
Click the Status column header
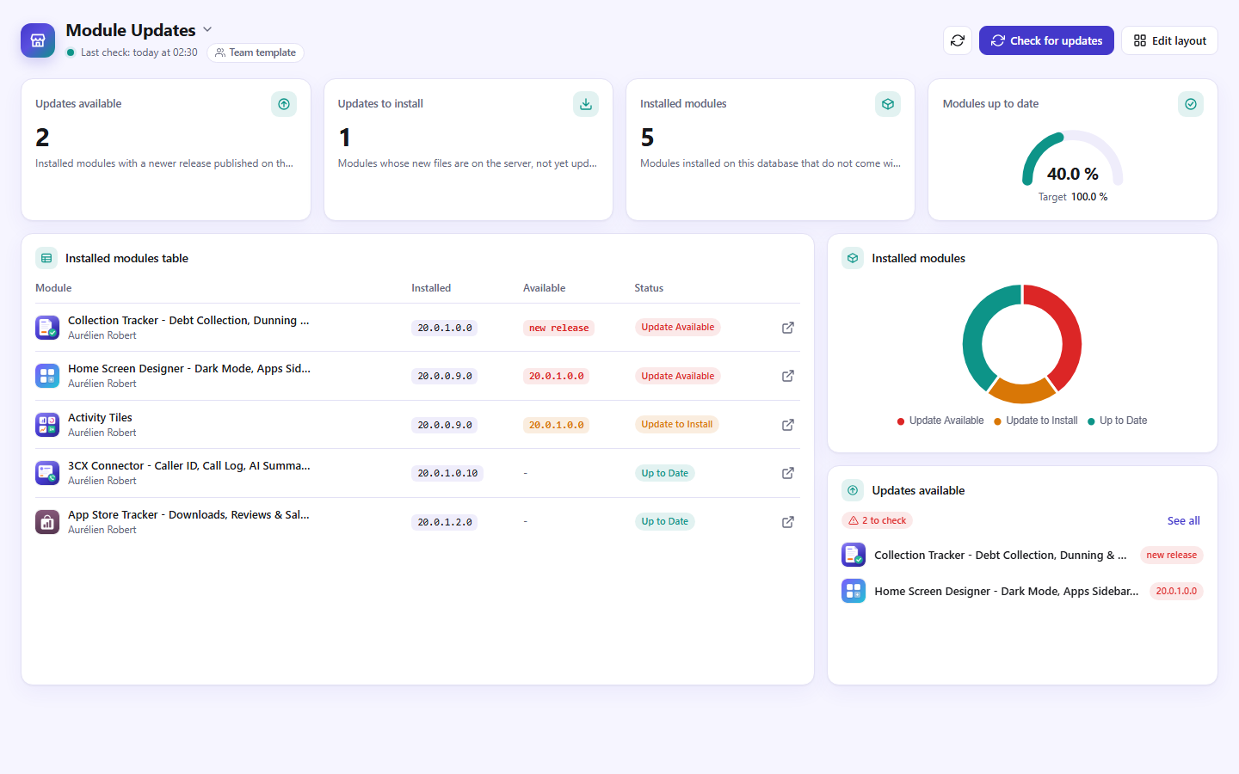pos(649,288)
